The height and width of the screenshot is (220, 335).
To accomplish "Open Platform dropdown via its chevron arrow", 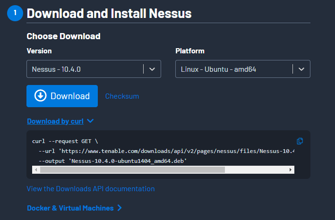I will pyautogui.click(x=301, y=69).
